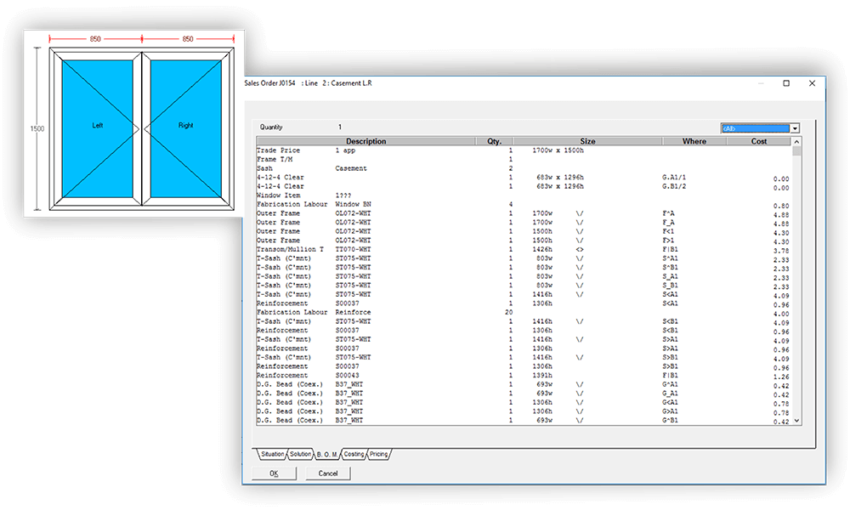Viewport: 850px width, 510px height.
Task: Click the scrollbar up arrow
Action: 796,141
